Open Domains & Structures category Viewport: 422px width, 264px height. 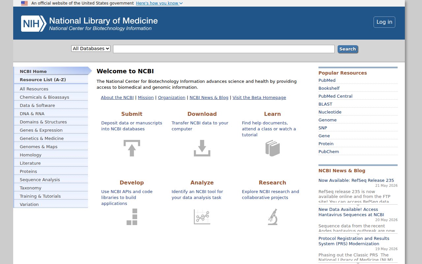[x=51, y=122]
